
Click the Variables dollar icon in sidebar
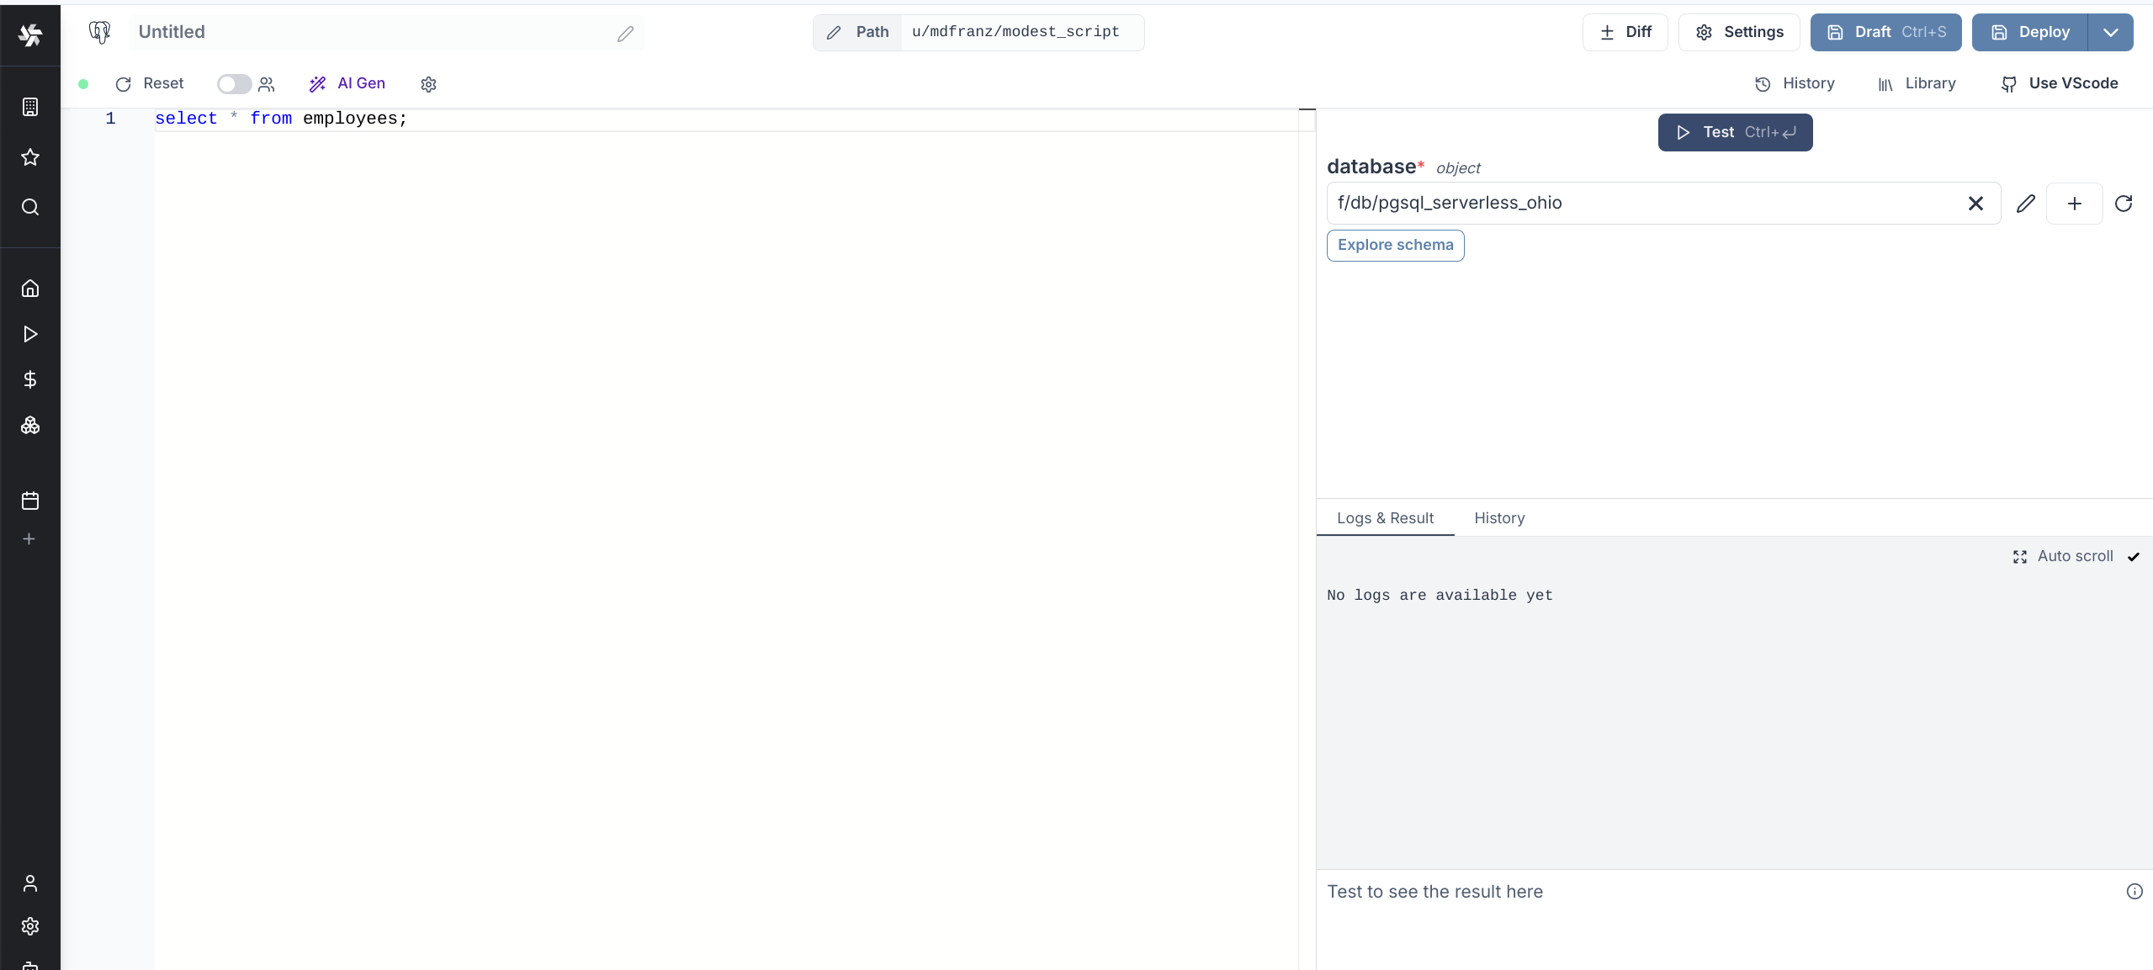pos(30,379)
